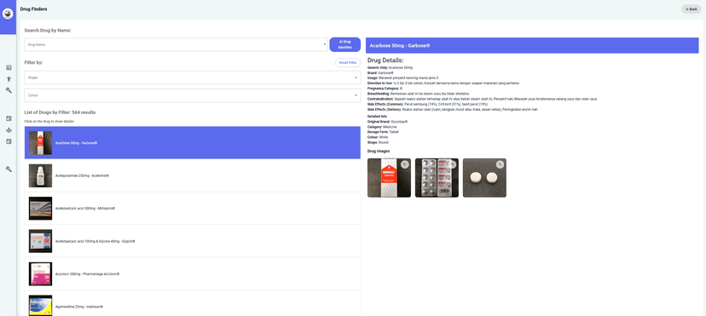Click the Glyprin box thumbnail
Viewport: 706px width, 316px height.
coord(41,241)
